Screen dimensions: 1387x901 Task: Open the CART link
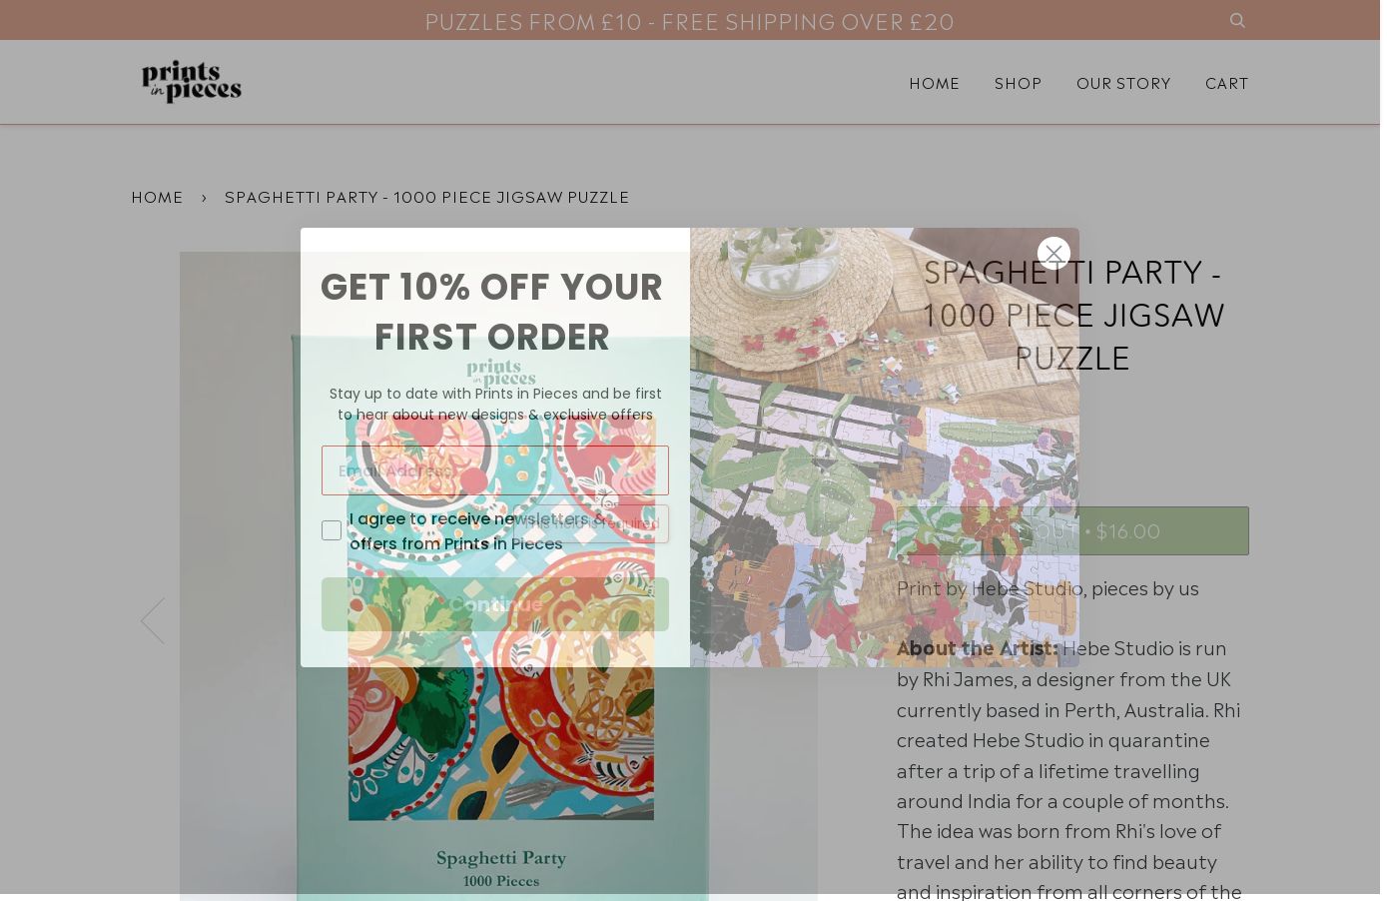(1226, 82)
